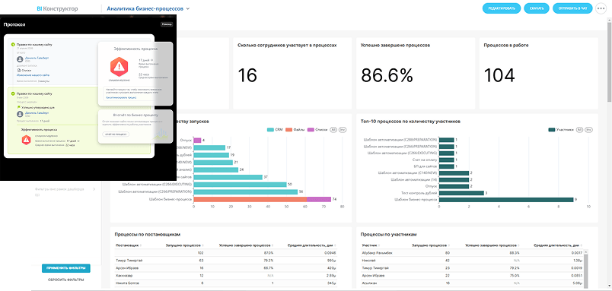Click the red warning hexagon icon in Эффективность процесса card
612x291 pixels.
pyautogui.click(x=119, y=66)
